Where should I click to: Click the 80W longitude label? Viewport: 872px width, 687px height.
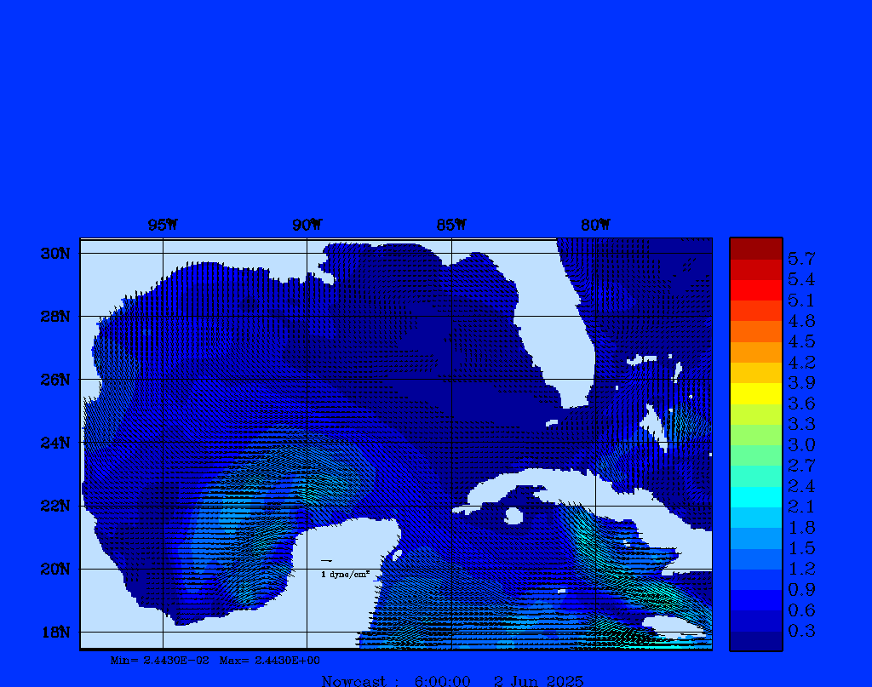pos(595,226)
